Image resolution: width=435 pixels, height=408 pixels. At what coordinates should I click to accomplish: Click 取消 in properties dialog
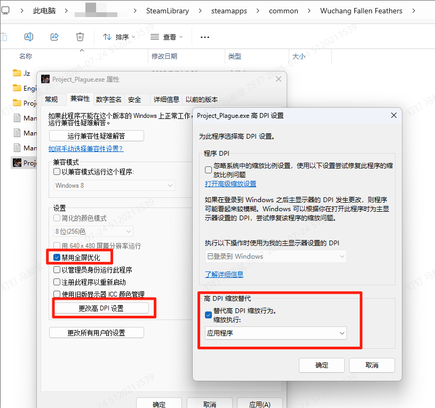(x=209, y=404)
